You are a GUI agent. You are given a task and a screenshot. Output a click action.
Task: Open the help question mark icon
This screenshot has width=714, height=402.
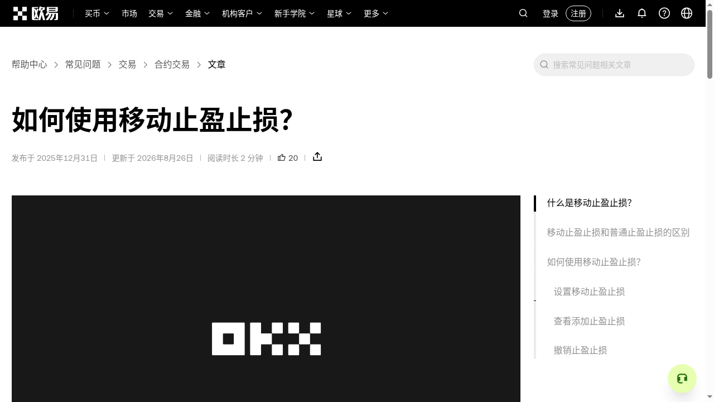664,13
